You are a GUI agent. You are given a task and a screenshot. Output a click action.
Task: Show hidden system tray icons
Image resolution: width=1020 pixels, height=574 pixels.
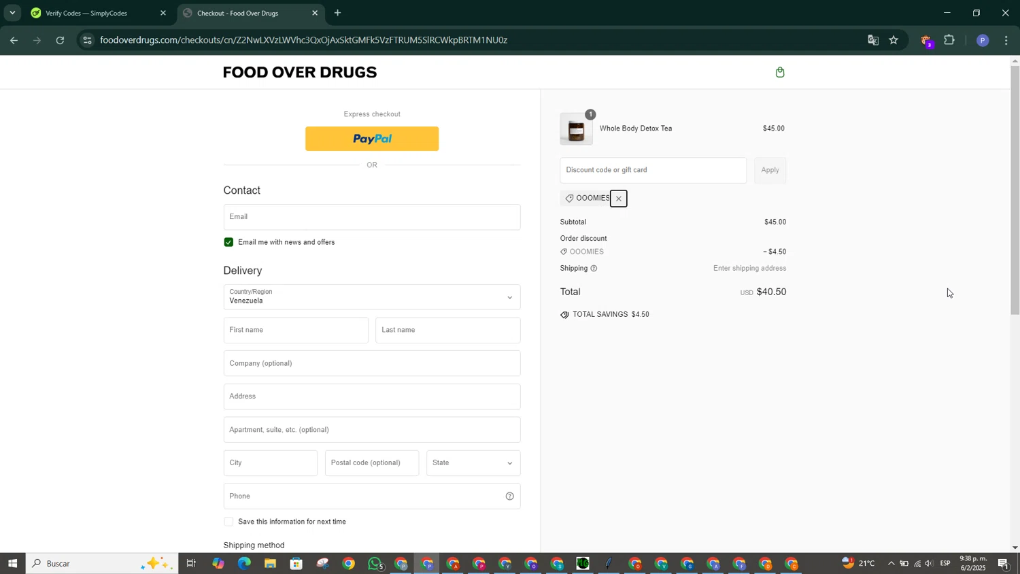point(891,563)
